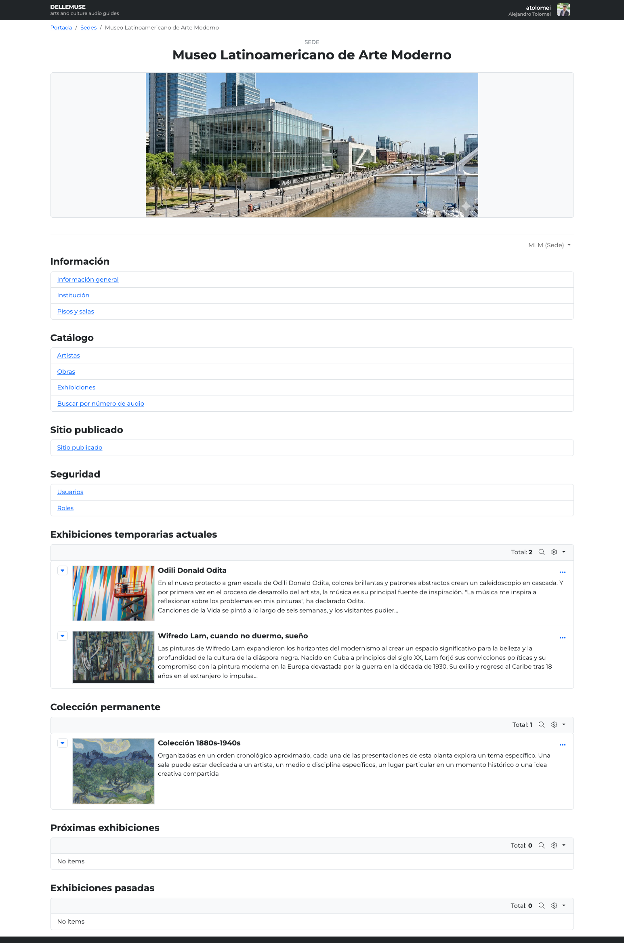Click the user avatar of Alejandro Tolomei
Viewport: 624px width, 943px height.
pyautogui.click(x=563, y=10)
